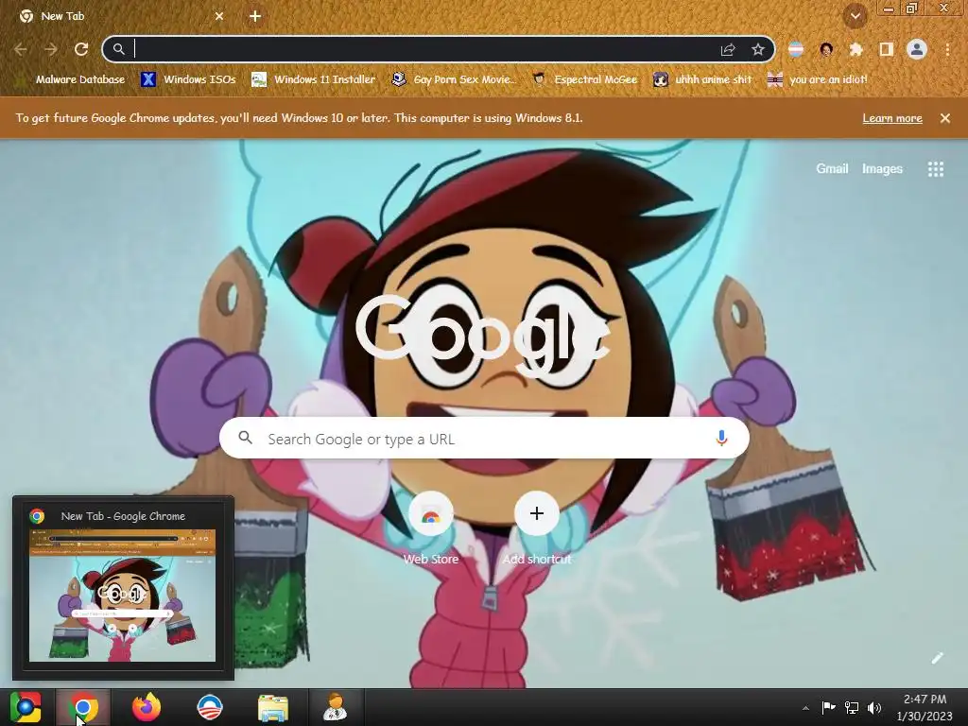Screen dimensions: 968x726
Task: Bookmark this tab with the star icon
Action: click(758, 49)
